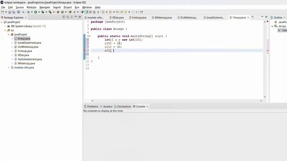The height and width of the screenshot is (161, 287).
Task: Open the Source menu
Action: pyautogui.click(x=20, y=7)
